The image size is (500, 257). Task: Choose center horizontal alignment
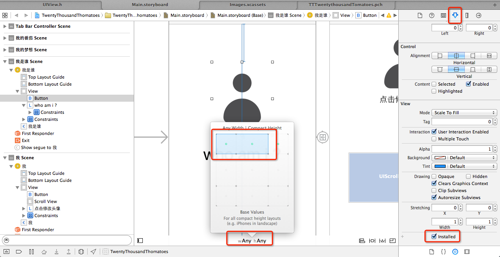pos(456,56)
